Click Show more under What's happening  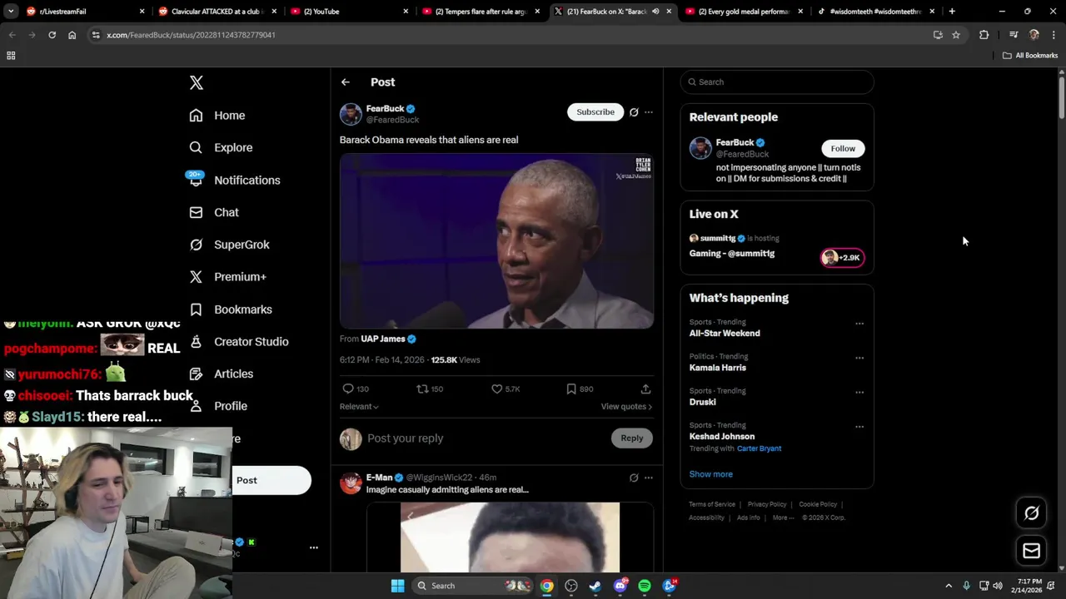[x=710, y=474]
